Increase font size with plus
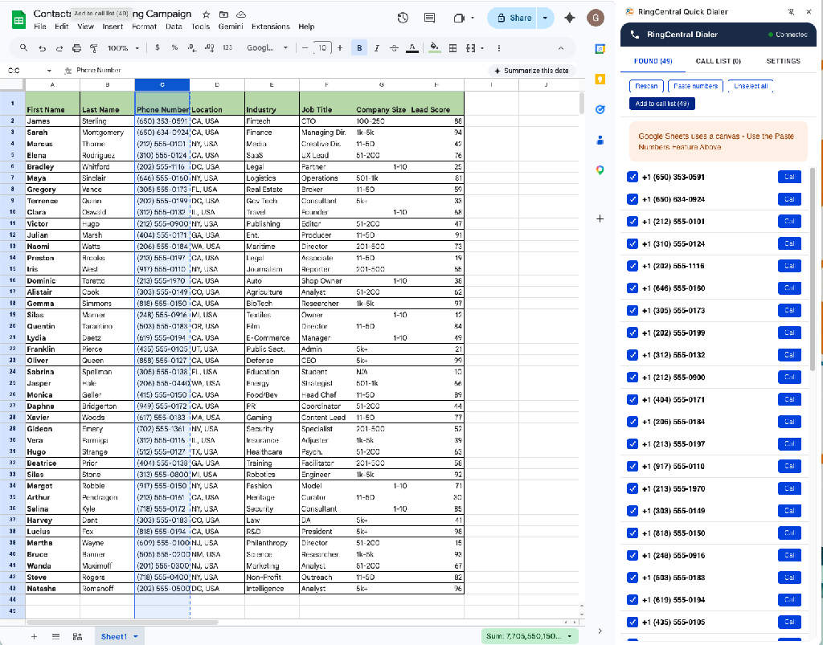This screenshot has width=823, height=645. pyautogui.click(x=340, y=47)
